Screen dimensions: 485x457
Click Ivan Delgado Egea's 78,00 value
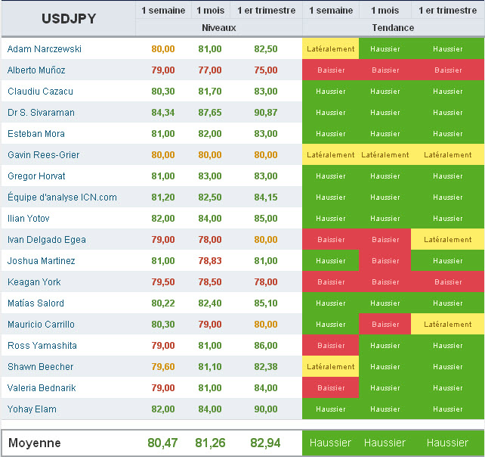210,240
